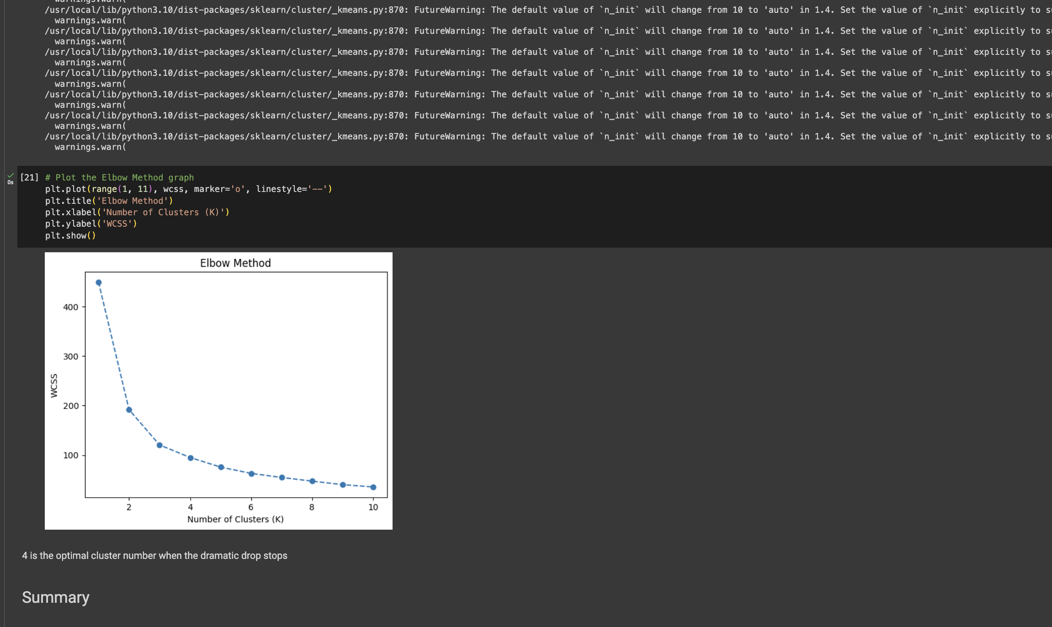The width and height of the screenshot is (1052, 627).
Task: Click the "[21]" execution count label
Action: pyautogui.click(x=29, y=177)
